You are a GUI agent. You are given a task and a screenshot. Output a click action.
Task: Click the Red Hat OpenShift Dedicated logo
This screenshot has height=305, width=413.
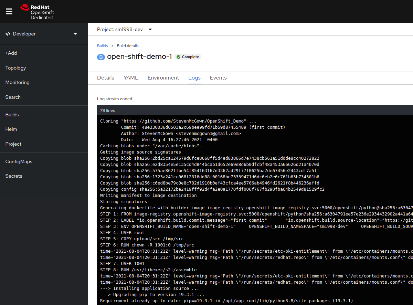[x=37, y=12]
